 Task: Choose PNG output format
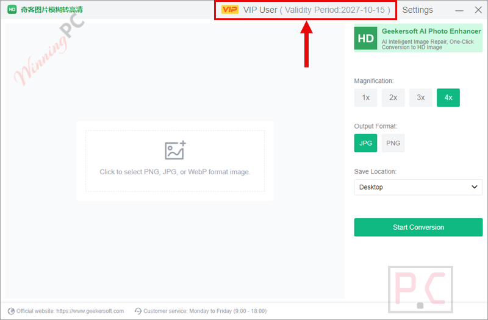coord(393,143)
